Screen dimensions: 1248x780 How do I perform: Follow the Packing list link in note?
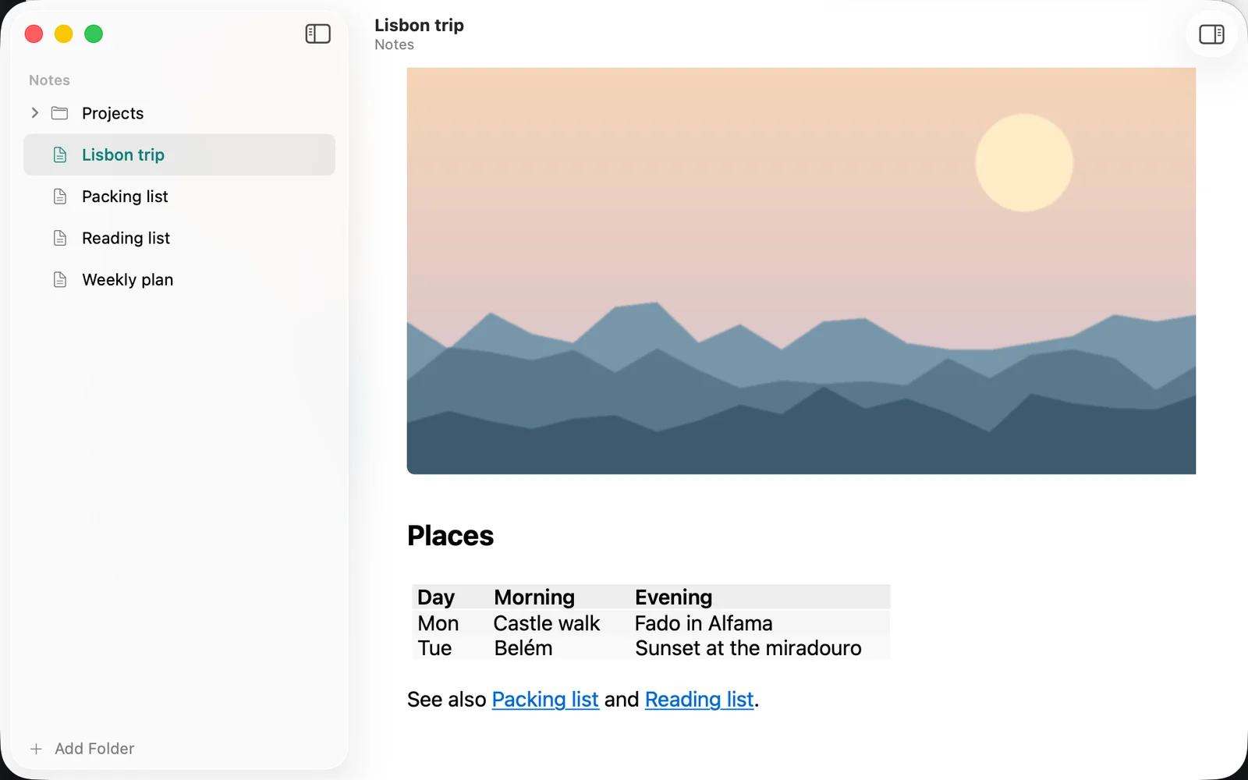(x=545, y=700)
